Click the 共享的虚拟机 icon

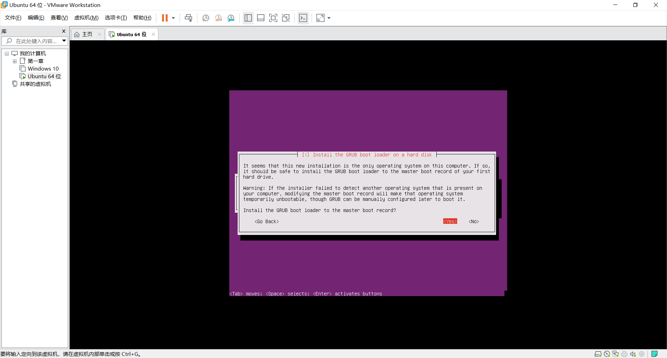pos(15,84)
